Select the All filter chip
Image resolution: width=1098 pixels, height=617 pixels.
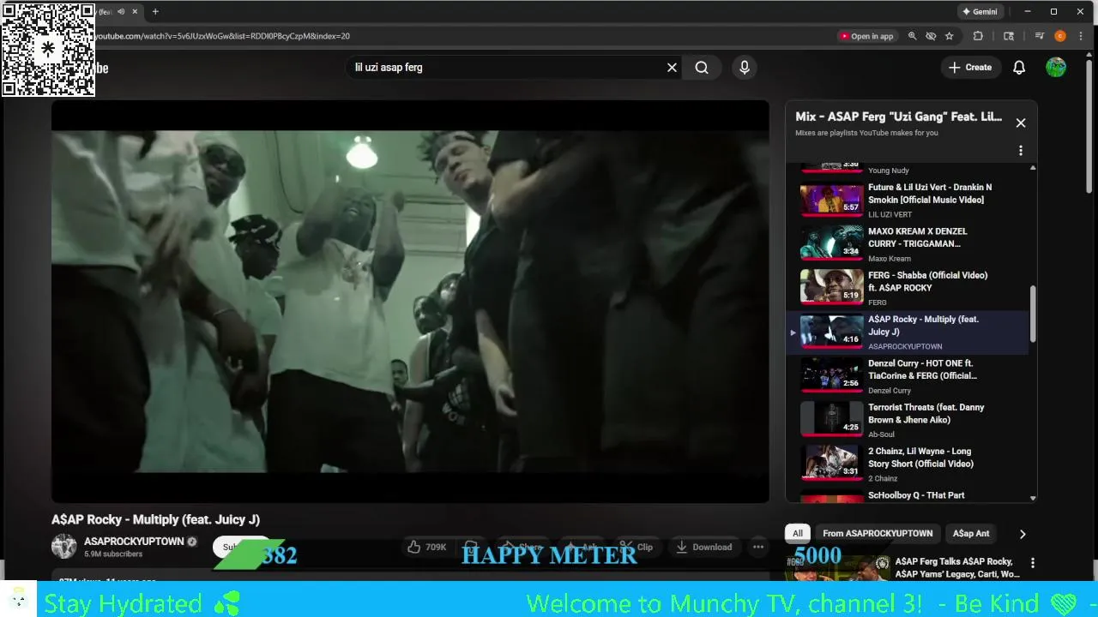click(x=798, y=533)
